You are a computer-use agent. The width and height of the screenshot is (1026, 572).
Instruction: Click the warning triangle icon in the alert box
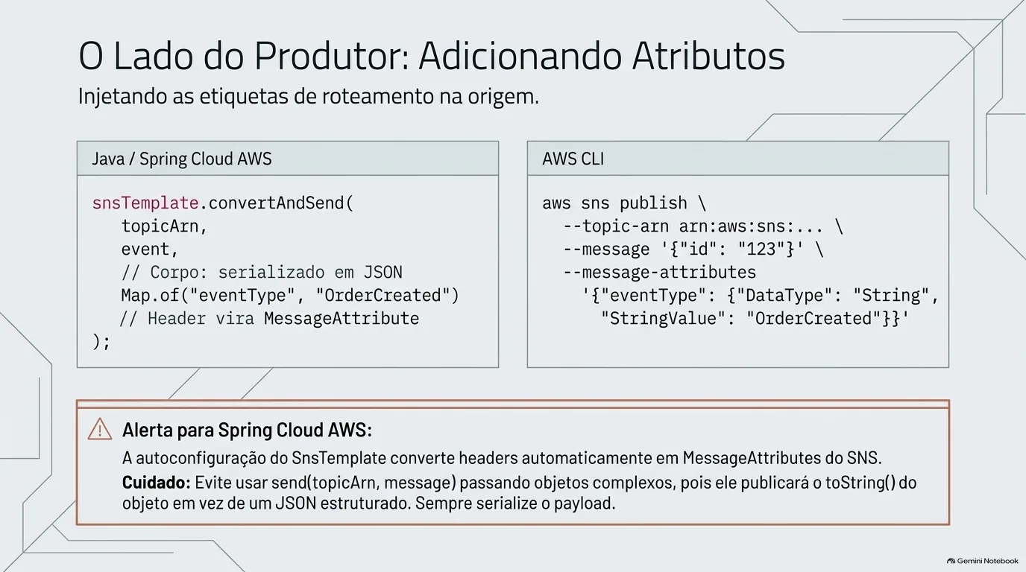click(100, 430)
